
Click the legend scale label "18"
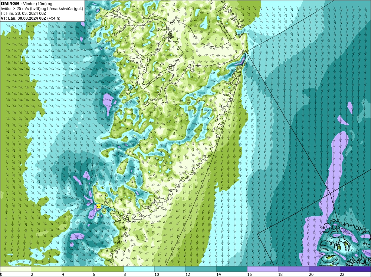click(x=280, y=274)
